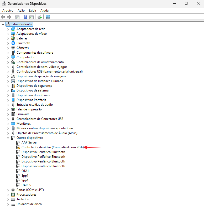Expand Controladores de som, vídeo e jogos
204x209 pixels.
pyautogui.click(x=8, y=67)
